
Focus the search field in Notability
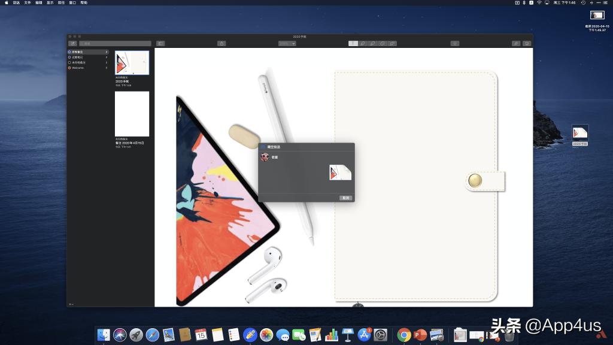(x=115, y=43)
